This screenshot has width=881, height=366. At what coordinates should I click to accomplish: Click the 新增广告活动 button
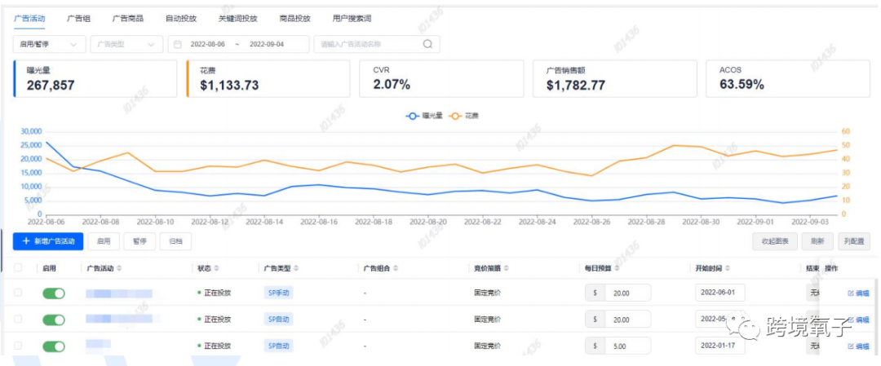[48, 241]
